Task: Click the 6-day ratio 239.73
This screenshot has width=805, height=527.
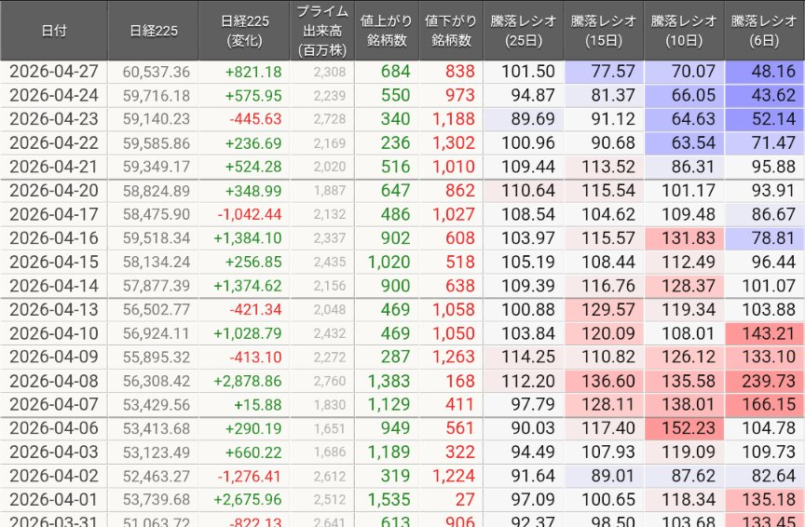Action: click(x=769, y=381)
